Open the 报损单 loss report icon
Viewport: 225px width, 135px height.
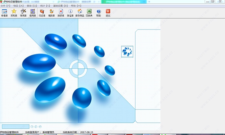coord(61,13)
